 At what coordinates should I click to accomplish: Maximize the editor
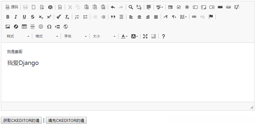click(x=145, y=37)
